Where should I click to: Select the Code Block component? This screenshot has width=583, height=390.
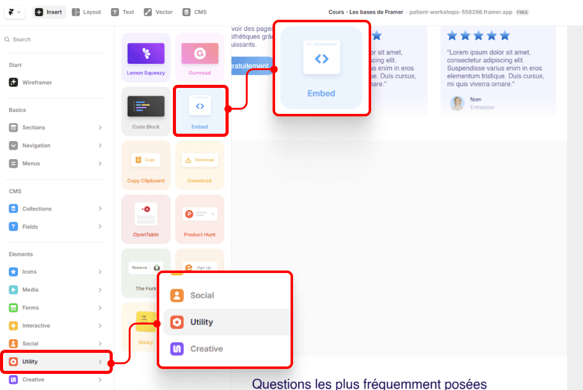tap(146, 110)
